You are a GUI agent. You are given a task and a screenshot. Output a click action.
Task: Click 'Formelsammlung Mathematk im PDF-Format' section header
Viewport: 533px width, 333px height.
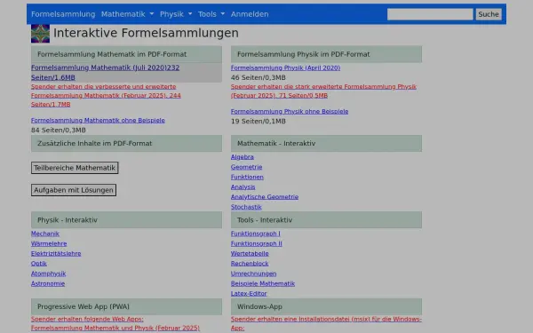pyautogui.click(x=126, y=54)
